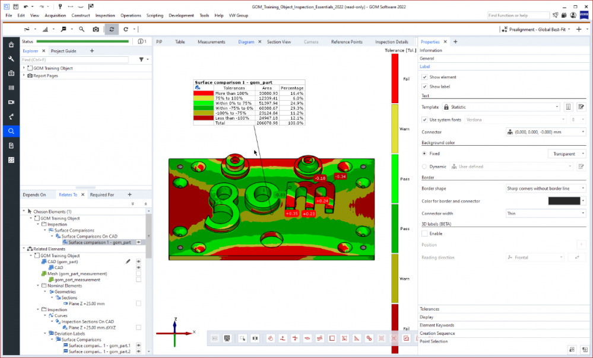
Task: Click the black border and connector color swatch
Action: point(564,201)
